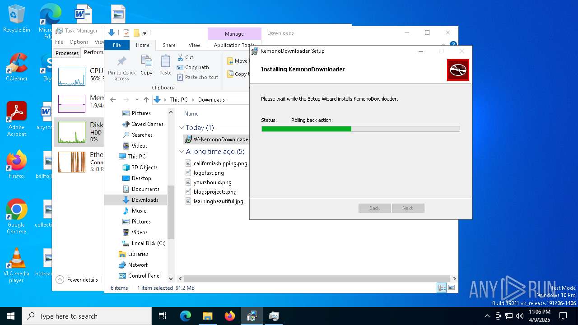The height and width of the screenshot is (325, 578).
Task: Open the File menu in Task Manager
Action: click(59, 42)
